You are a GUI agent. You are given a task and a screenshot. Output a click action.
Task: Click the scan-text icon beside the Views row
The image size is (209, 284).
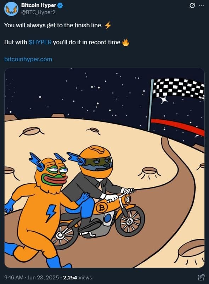(201, 277)
